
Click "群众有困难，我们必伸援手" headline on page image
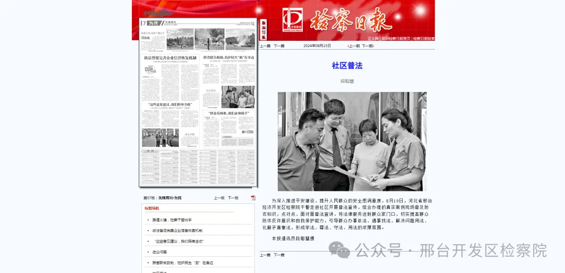click(228, 113)
